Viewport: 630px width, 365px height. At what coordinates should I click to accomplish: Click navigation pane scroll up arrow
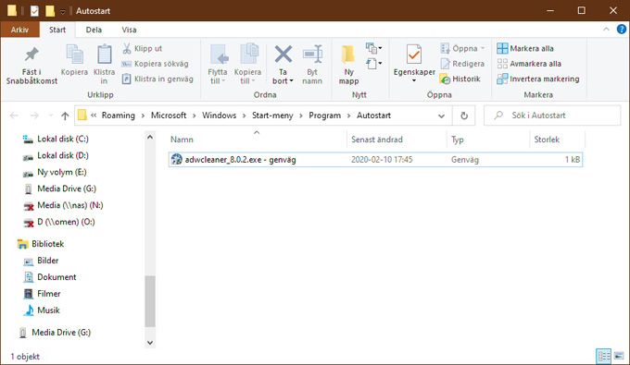150,137
